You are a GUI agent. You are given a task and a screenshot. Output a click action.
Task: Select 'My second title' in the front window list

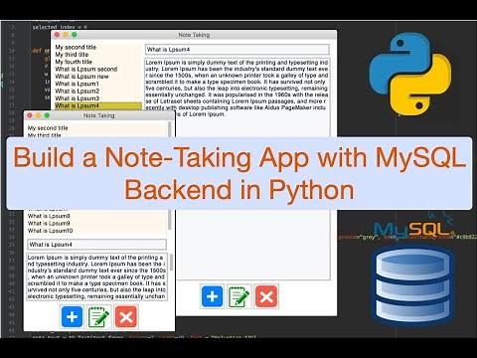[x=48, y=128]
